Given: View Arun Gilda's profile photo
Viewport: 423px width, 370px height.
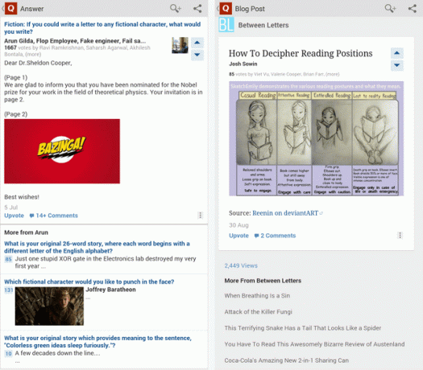Looking at the screenshot, I should click(x=180, y=45).
